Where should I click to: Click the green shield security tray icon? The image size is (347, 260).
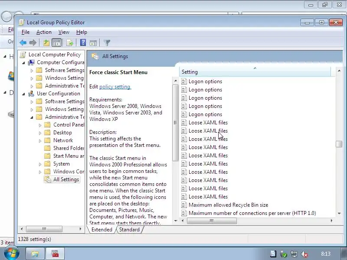click(x=284, y=254)
